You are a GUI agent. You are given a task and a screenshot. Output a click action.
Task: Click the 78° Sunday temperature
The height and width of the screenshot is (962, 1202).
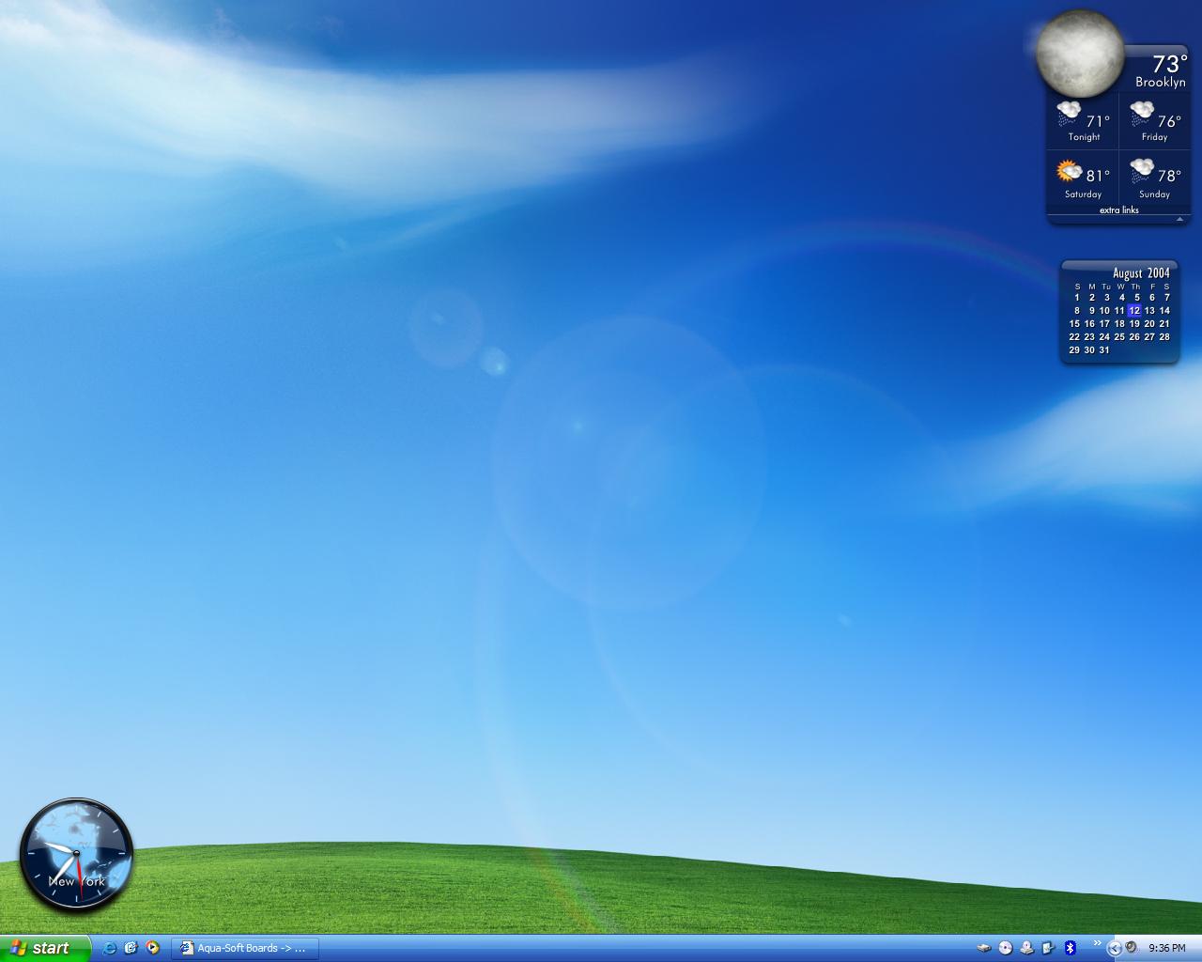(1170, 176)
